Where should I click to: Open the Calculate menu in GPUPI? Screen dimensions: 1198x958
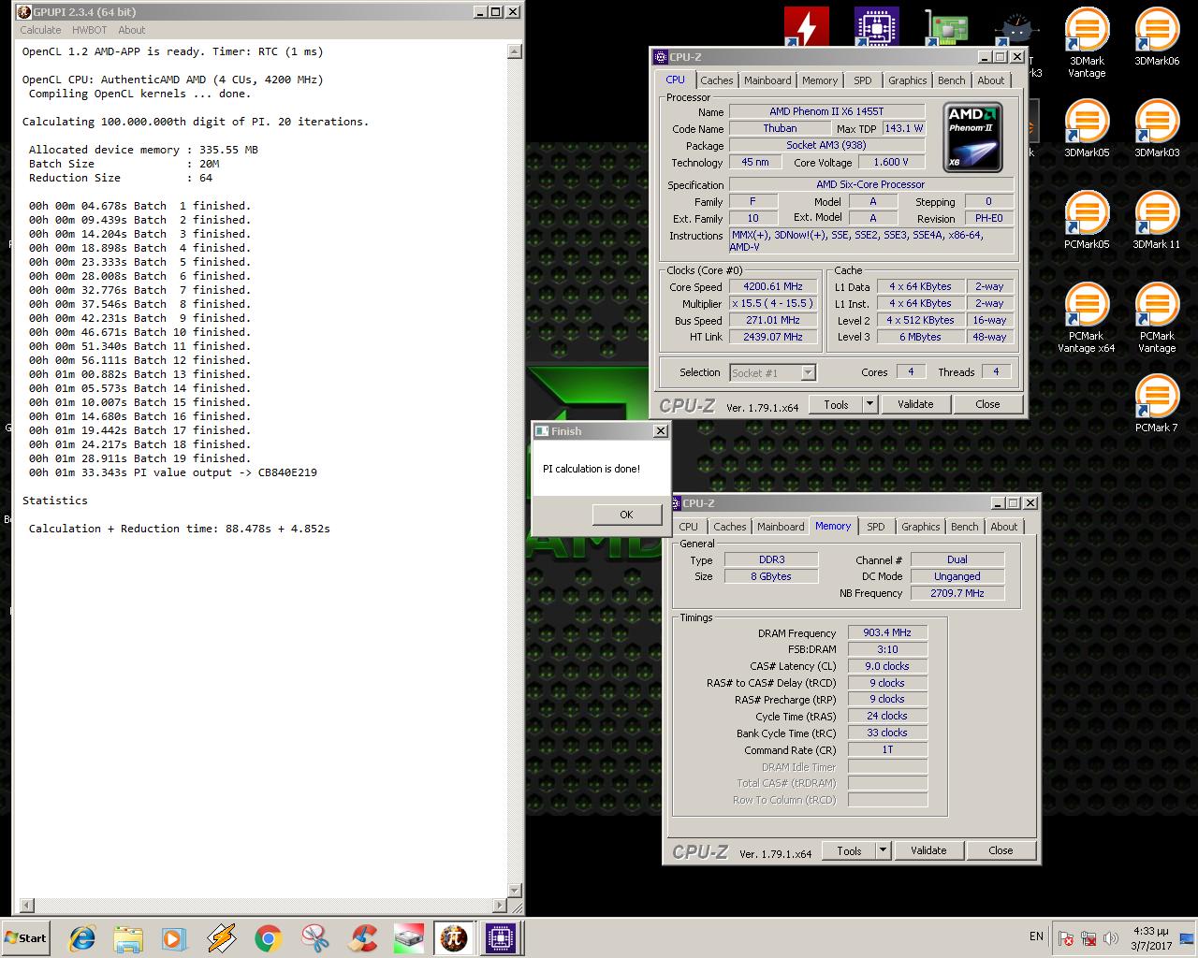pyautogui.click(x=40, y=30)
